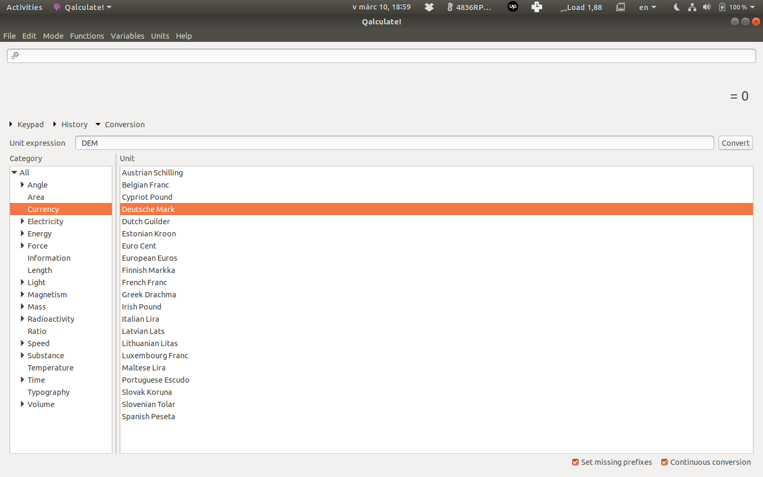Open Dropbox tray icon

coord(429,7)
